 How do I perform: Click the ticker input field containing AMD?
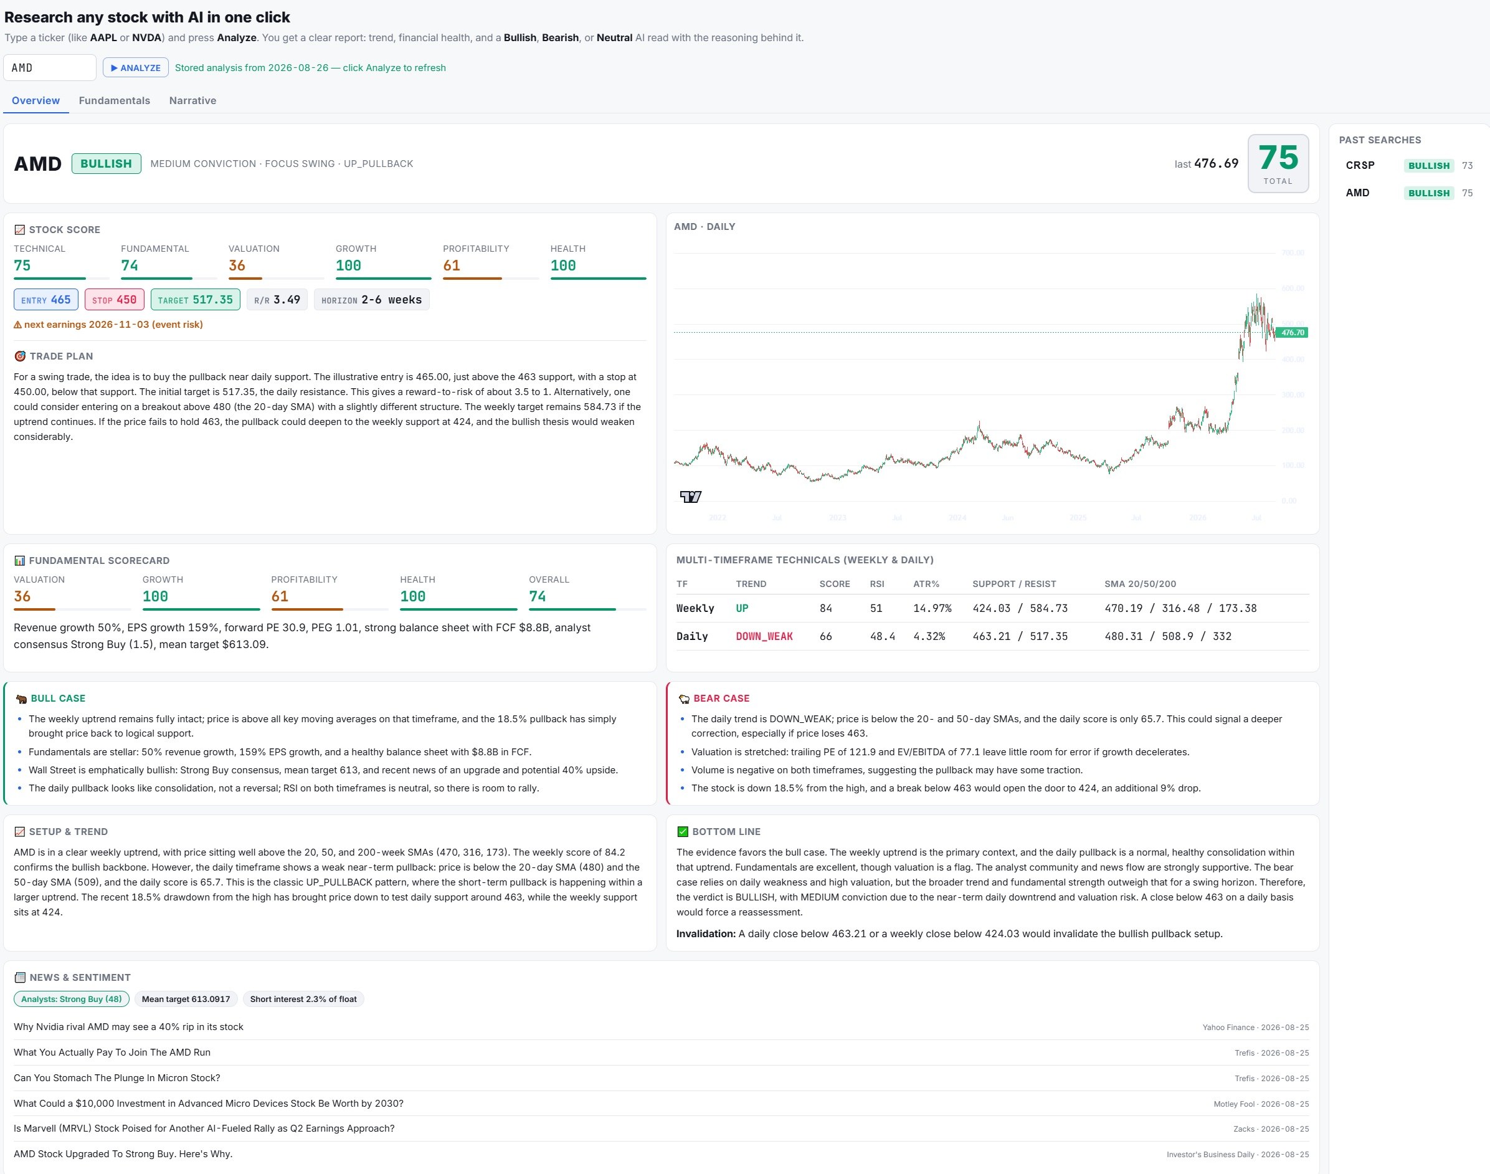(x=49, y=67)
